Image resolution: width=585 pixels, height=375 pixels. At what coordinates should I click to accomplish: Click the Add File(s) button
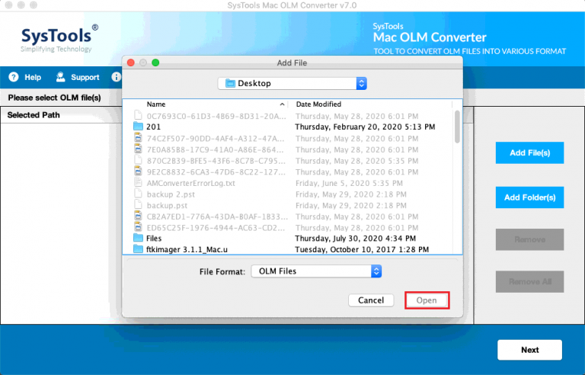tap(529, 152)
